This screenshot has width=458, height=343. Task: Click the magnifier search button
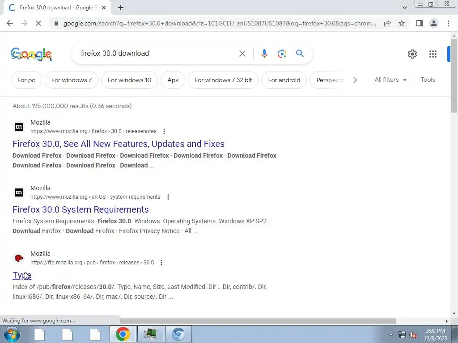[300, 54]
